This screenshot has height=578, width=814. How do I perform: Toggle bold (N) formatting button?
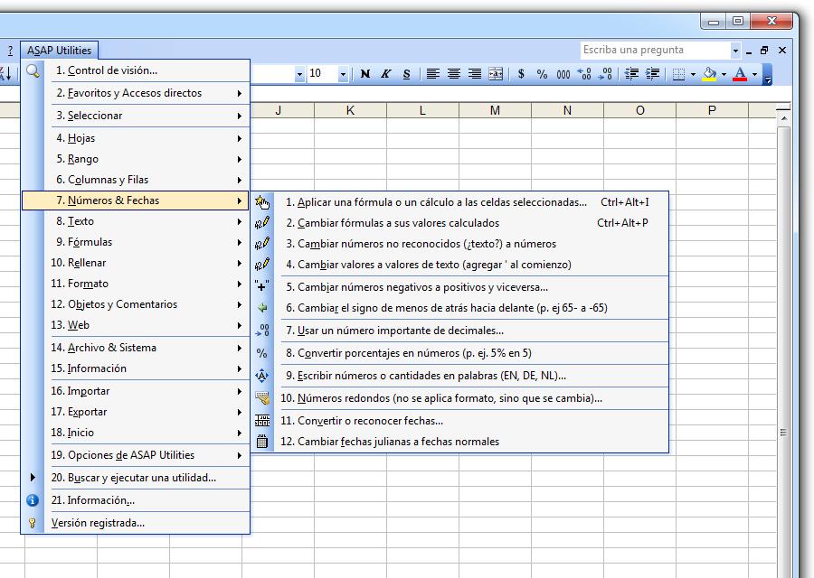coord(365,74)
